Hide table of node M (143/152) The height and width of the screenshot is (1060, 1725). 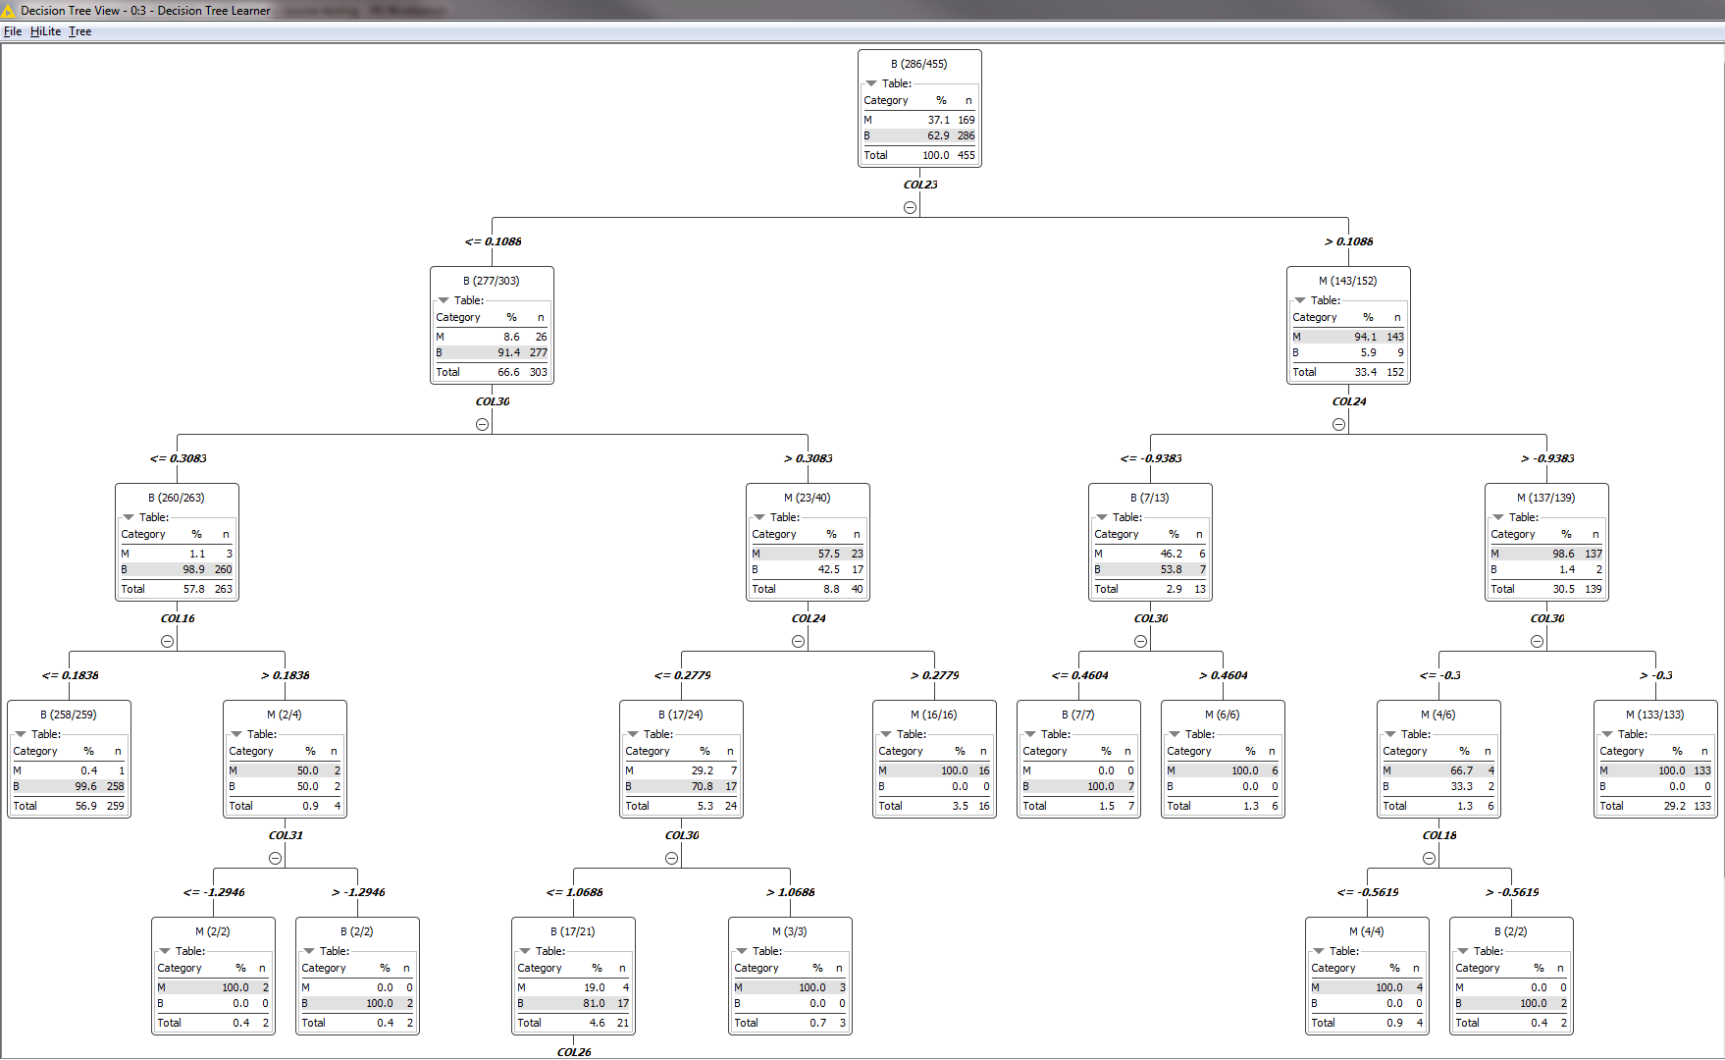click(1300, 300)
